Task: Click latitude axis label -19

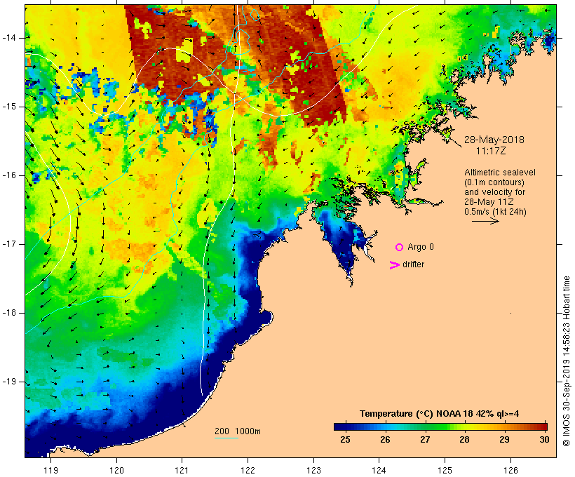Action: (9, 382)
